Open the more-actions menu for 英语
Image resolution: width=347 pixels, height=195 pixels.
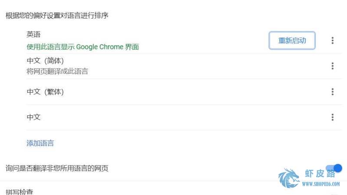click(x=332, y=40)
